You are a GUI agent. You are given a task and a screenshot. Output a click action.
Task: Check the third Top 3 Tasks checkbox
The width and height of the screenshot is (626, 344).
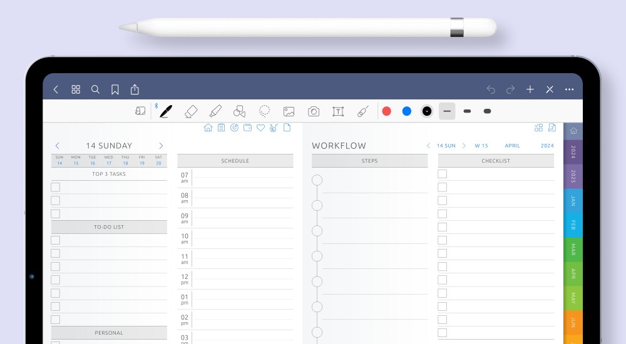[x=56, y=214]
